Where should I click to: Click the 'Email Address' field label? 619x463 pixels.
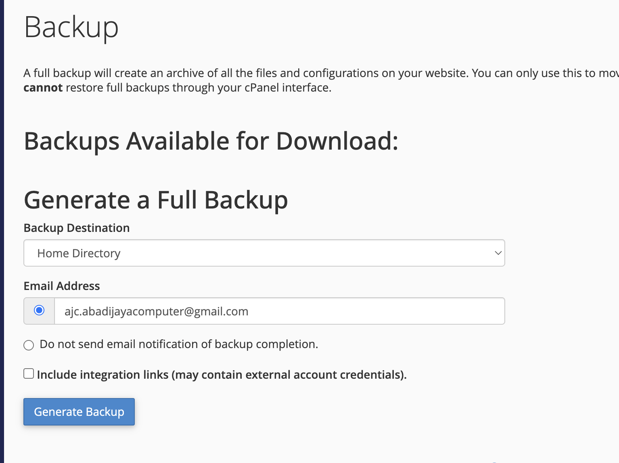coord(62,286)
